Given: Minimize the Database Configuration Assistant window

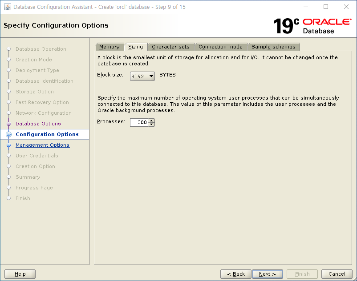Looking at the screenshot, I should coord(306,7).
